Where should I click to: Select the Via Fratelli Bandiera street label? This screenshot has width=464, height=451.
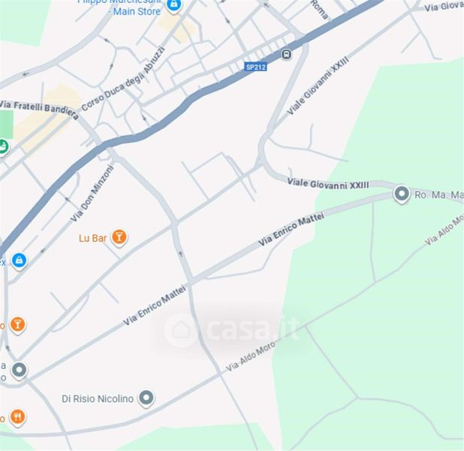(39, 109)
